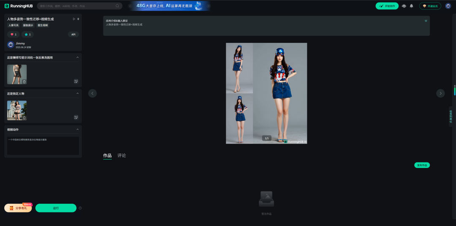
Task: Click the API button
Action: pos(73,35)
